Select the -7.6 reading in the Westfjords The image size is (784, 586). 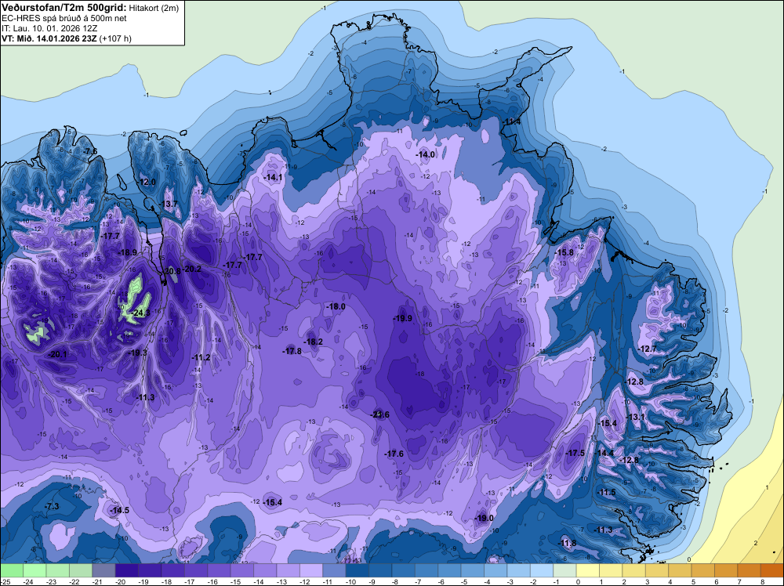click(90, 151)
